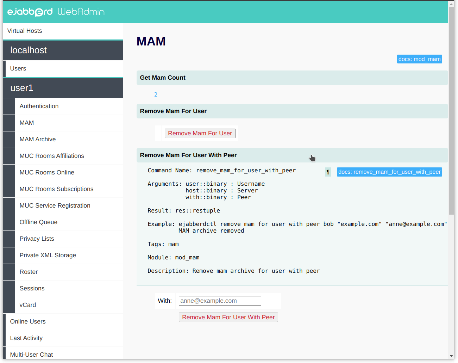View user Sessions
The image size is (458, 363).
(69, 289)
